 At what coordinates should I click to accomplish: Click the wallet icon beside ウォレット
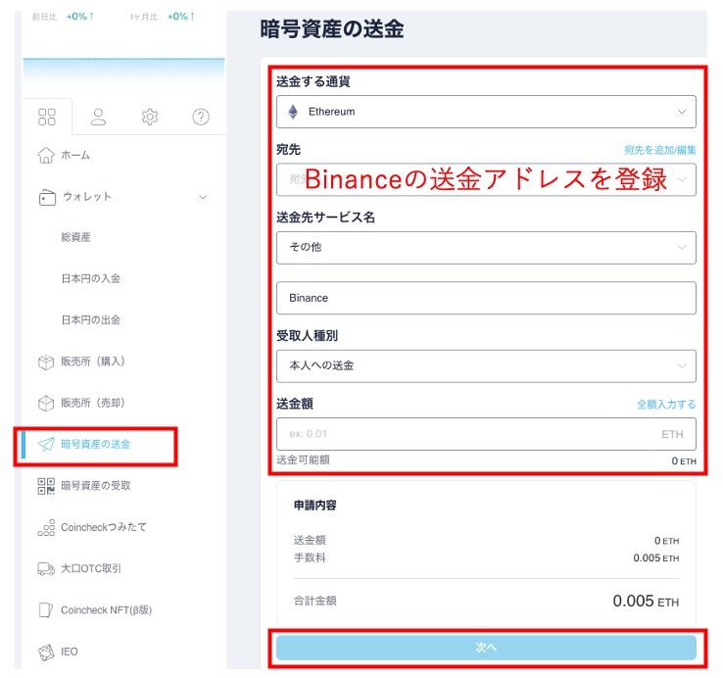tap(47, 197)
